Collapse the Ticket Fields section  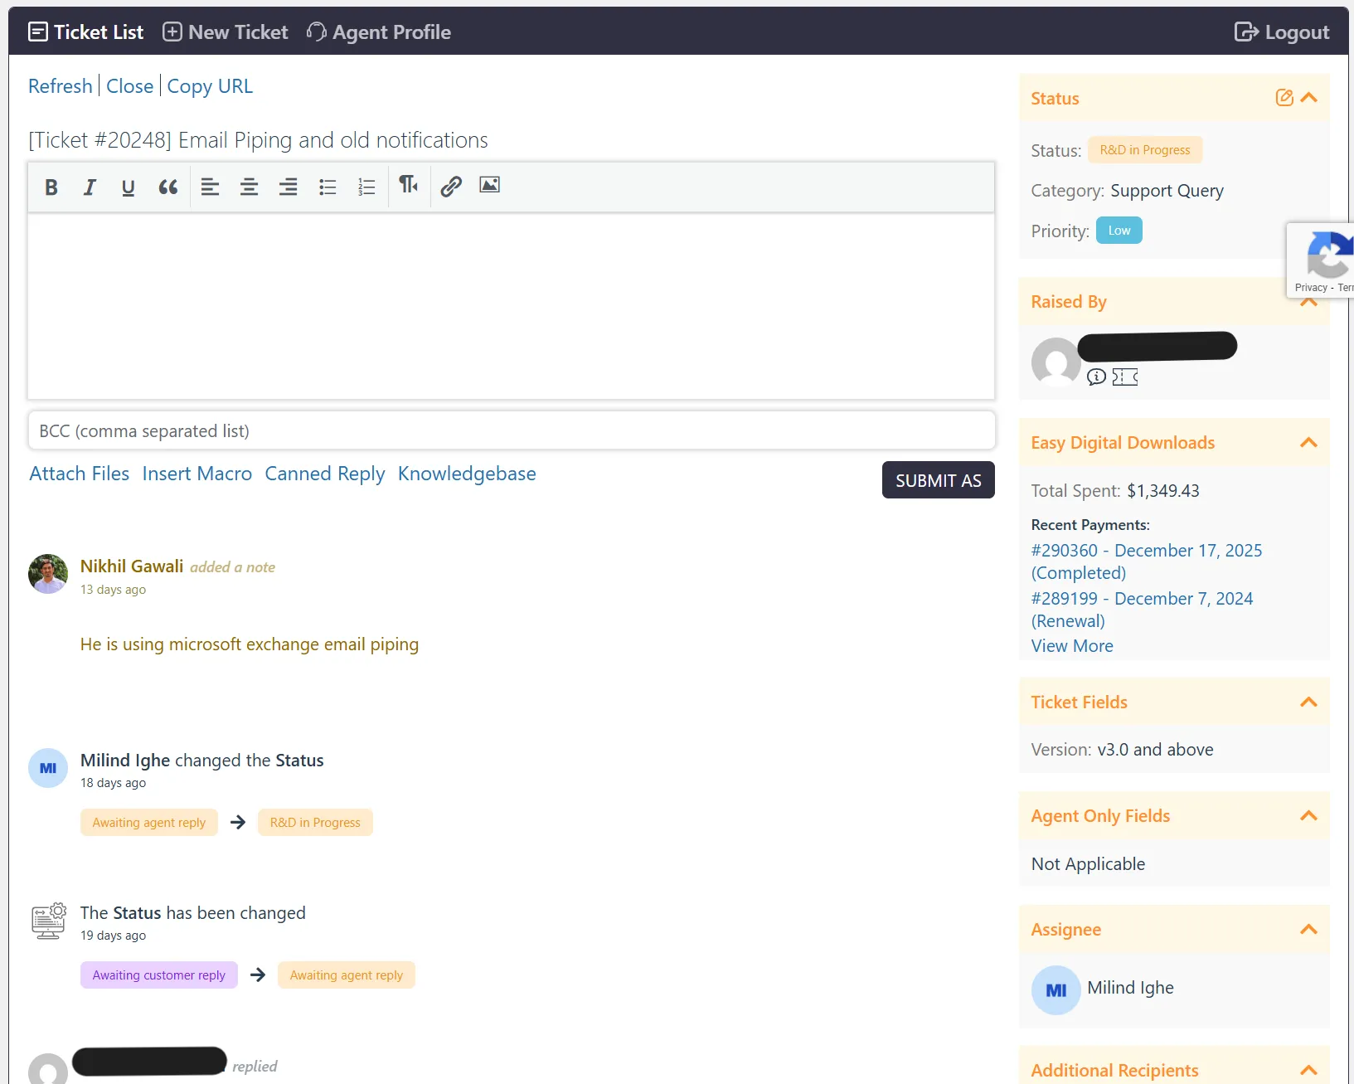coord(1308,702)
